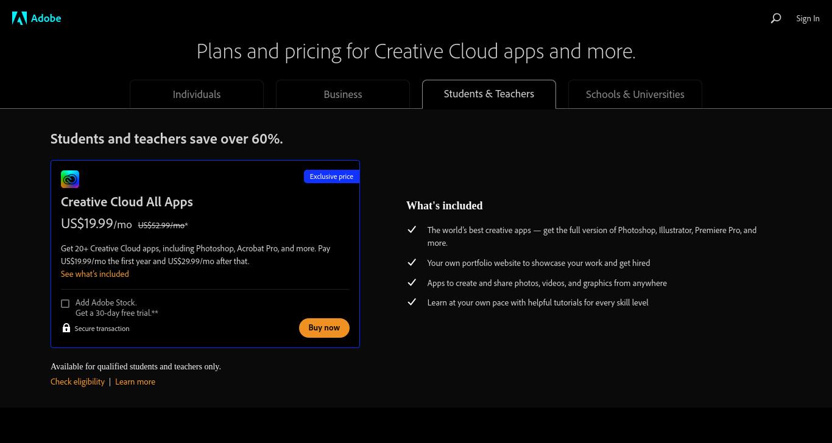Screen dimensions: 832x443
Task: Click checkmark beside world's best creative apps
Action: click(412, 229)
